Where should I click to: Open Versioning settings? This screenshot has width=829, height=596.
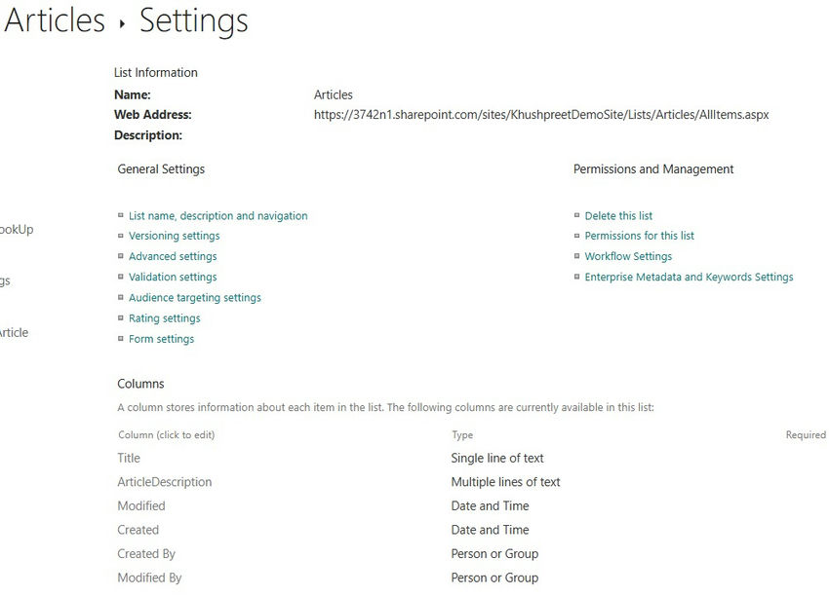(x=174, y=236)
